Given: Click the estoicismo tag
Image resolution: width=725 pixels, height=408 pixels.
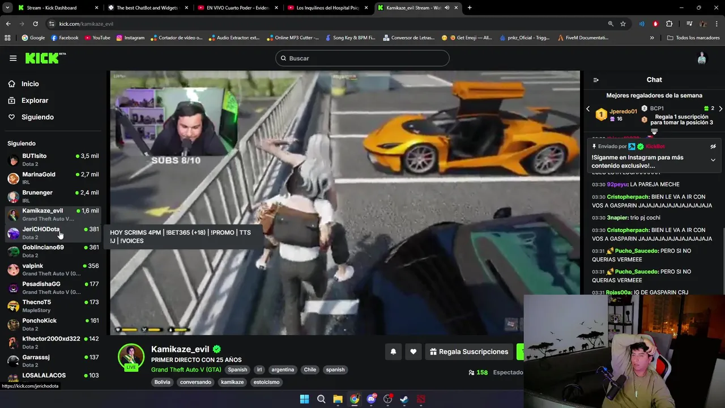Looking at the screenshot, I should 267,382.
